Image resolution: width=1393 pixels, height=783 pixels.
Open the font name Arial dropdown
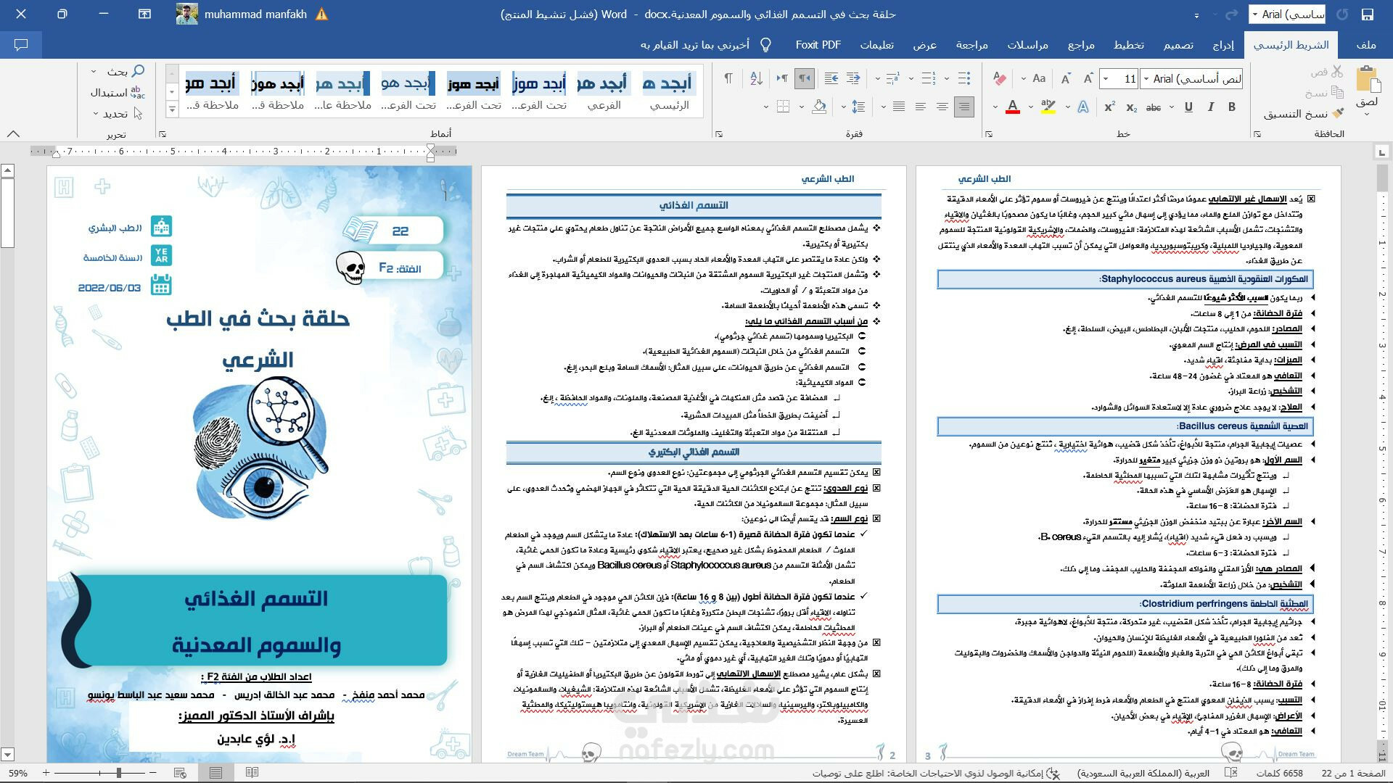tap(1146, 79)
